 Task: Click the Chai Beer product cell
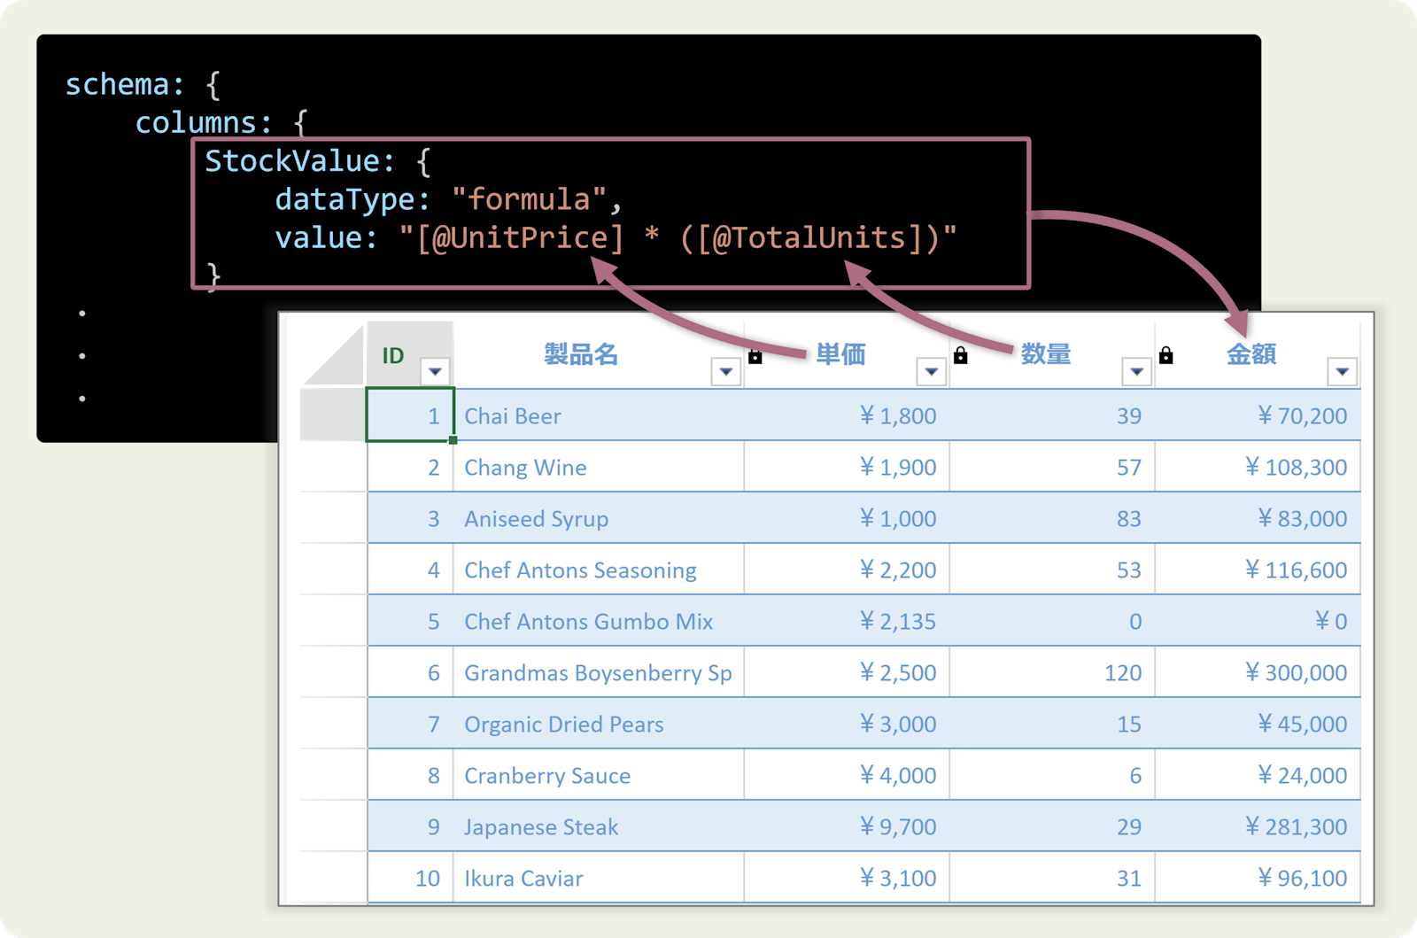599,415
